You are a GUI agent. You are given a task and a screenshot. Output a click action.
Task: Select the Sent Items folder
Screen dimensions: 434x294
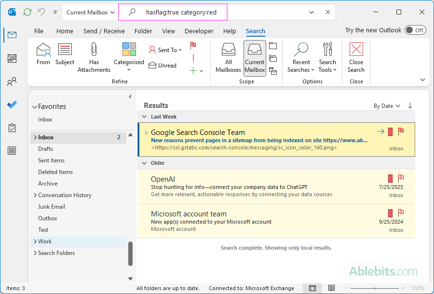[51, 160]
